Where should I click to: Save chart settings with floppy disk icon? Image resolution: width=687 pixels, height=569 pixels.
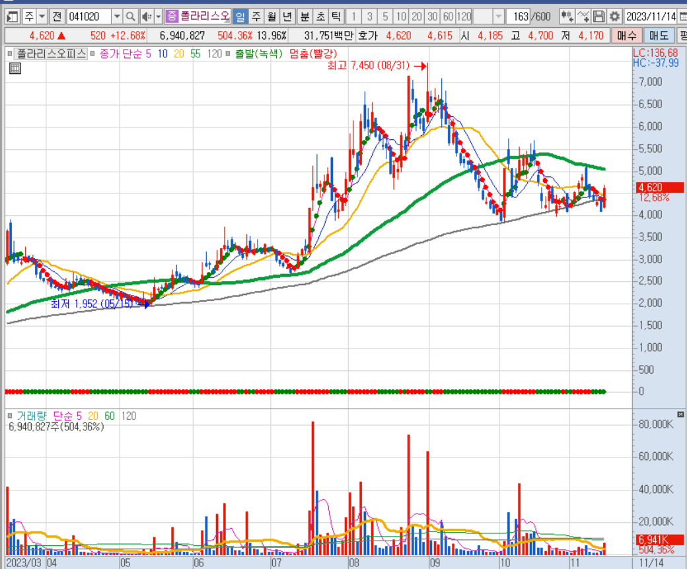(x=598, y=17)
